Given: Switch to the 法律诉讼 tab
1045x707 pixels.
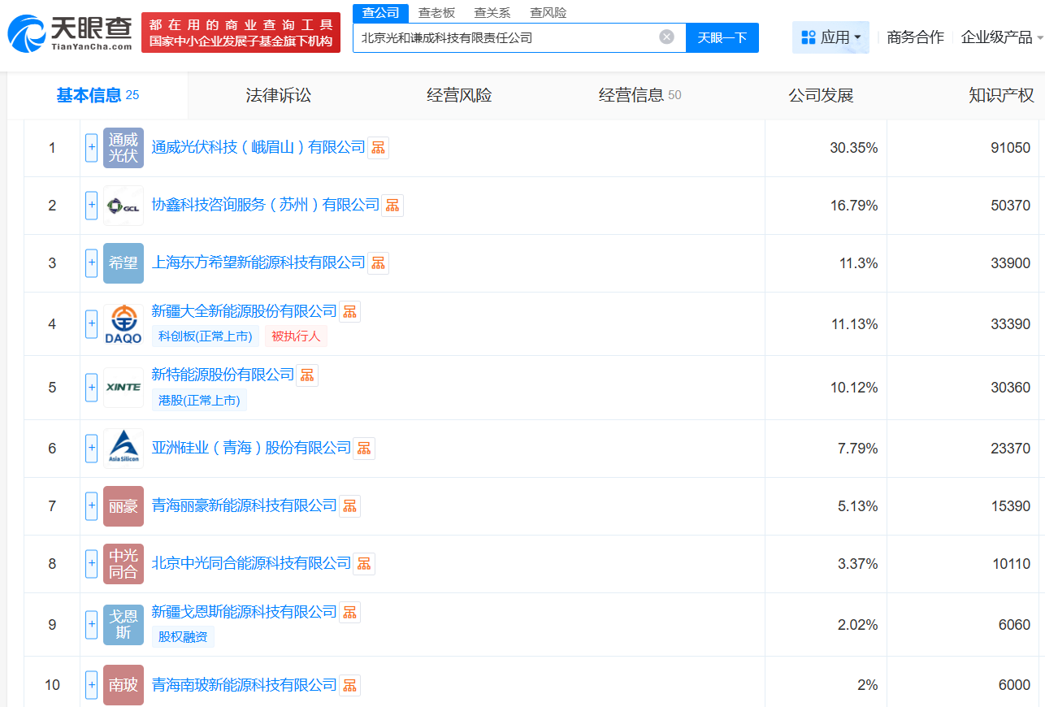Looking at the screenshot, I should pyautogui.click(x=279, y=96).
